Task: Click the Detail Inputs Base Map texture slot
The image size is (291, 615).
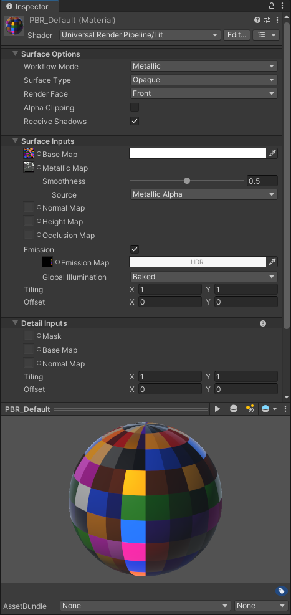Action: [x=29, y=349]
